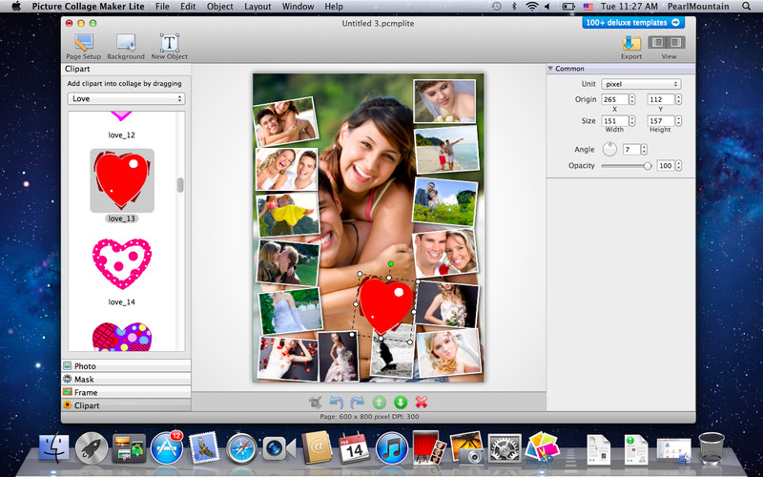Open the File menu

pyautogui.click(x=162, y=7)
